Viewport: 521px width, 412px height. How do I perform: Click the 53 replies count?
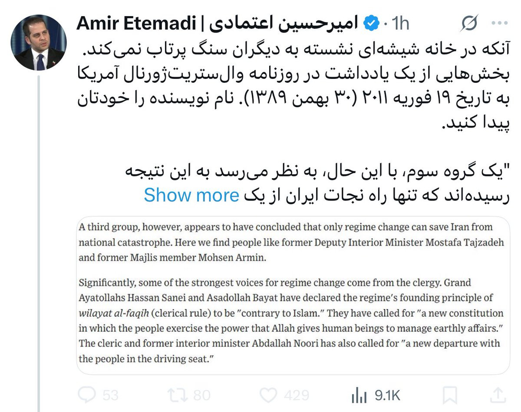click(x=111, y=395)
